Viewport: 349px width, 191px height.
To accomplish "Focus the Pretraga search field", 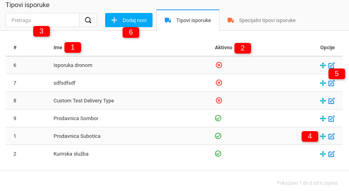I will [x=43, y=20].
